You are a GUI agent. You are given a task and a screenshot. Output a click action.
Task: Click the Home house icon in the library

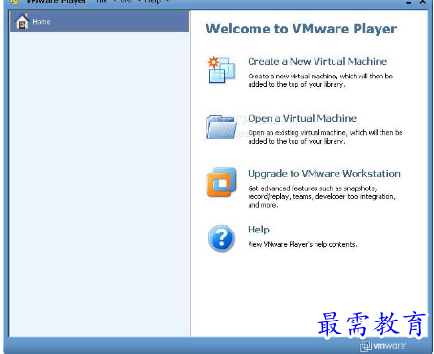pyautogui.click(x=22, y=21)
